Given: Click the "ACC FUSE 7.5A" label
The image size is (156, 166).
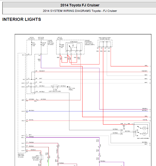Looking at the screenshot, I should pyautogui.click(x=34, y=44).
